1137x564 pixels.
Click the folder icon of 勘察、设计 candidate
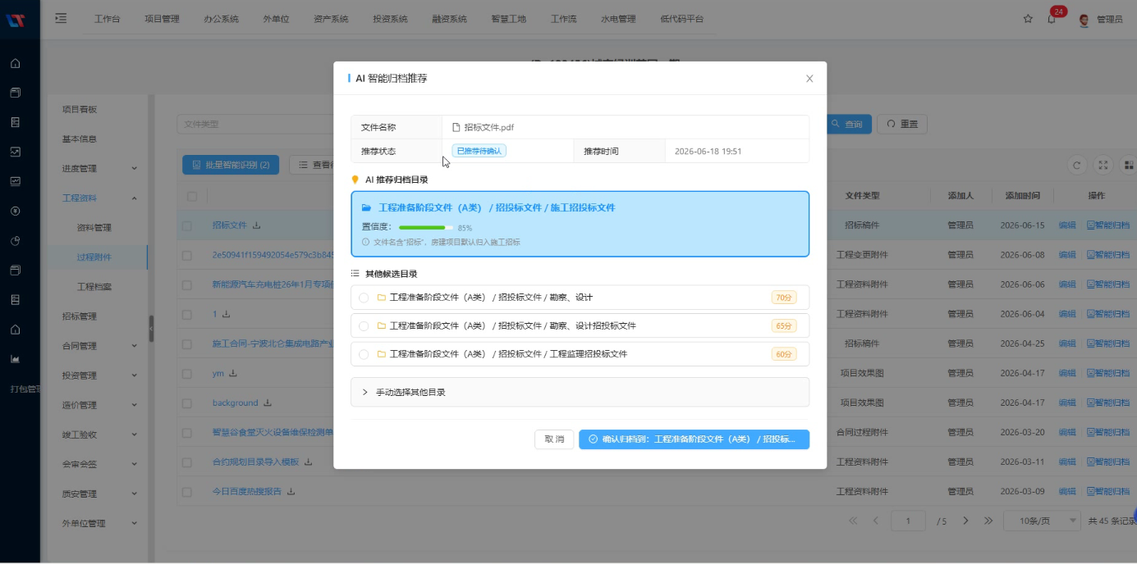[382, 298]
